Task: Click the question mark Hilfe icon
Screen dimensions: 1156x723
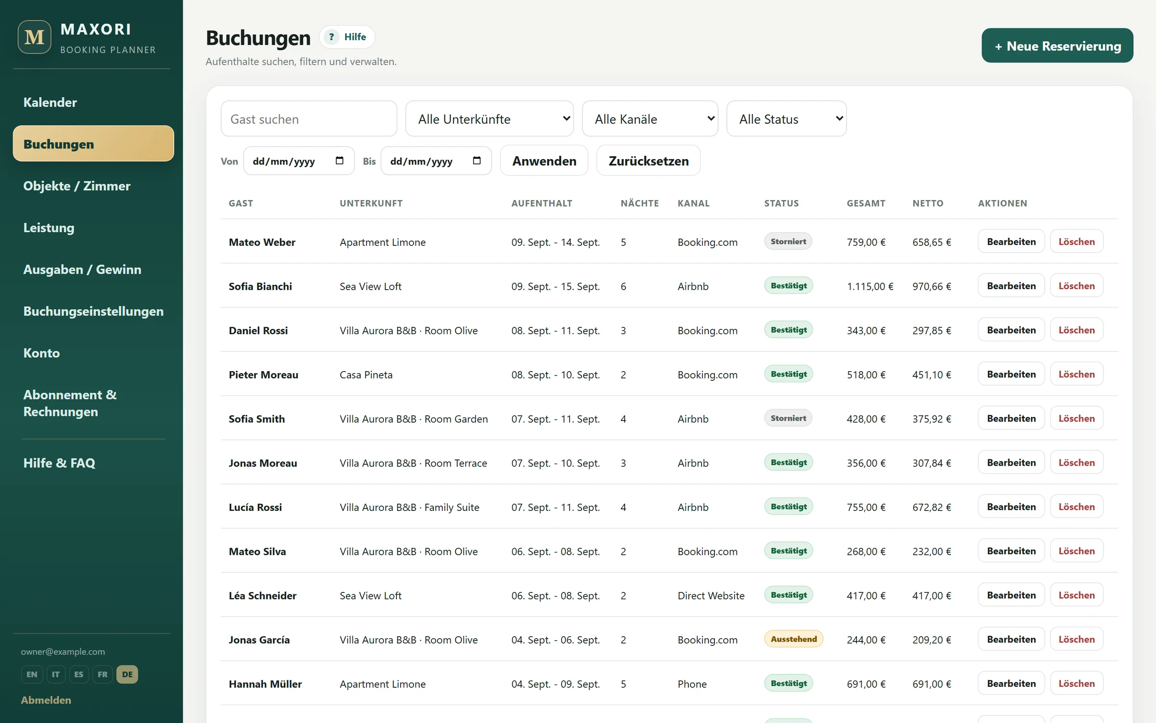Action: pyautogui.click(x=331, y=37)
